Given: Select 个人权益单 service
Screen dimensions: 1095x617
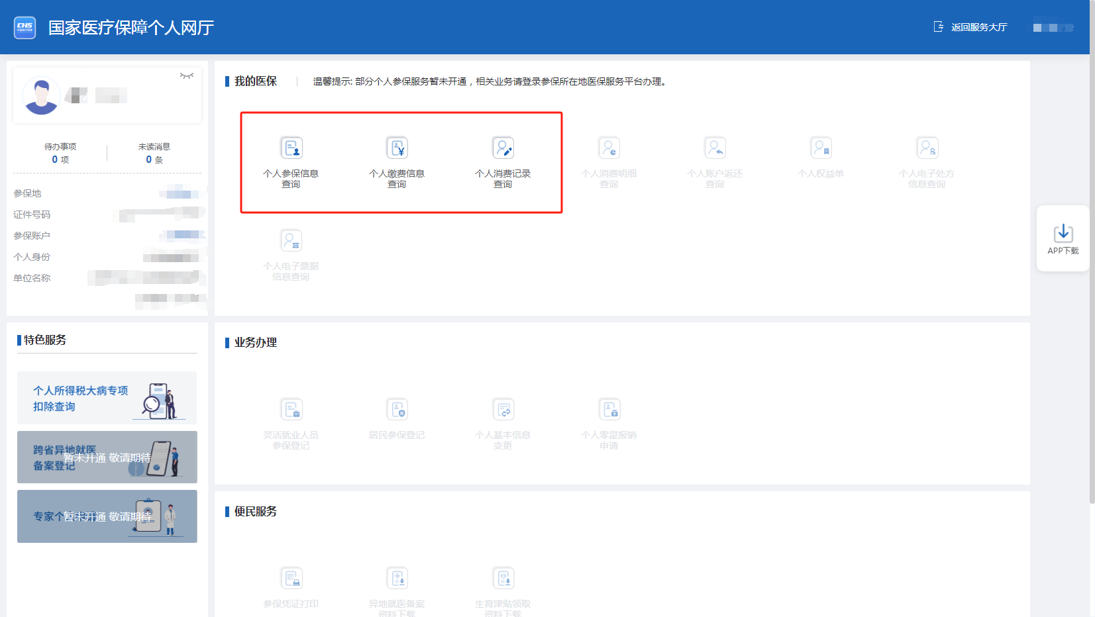Looking at the screenshot, I should pos(821,159).
